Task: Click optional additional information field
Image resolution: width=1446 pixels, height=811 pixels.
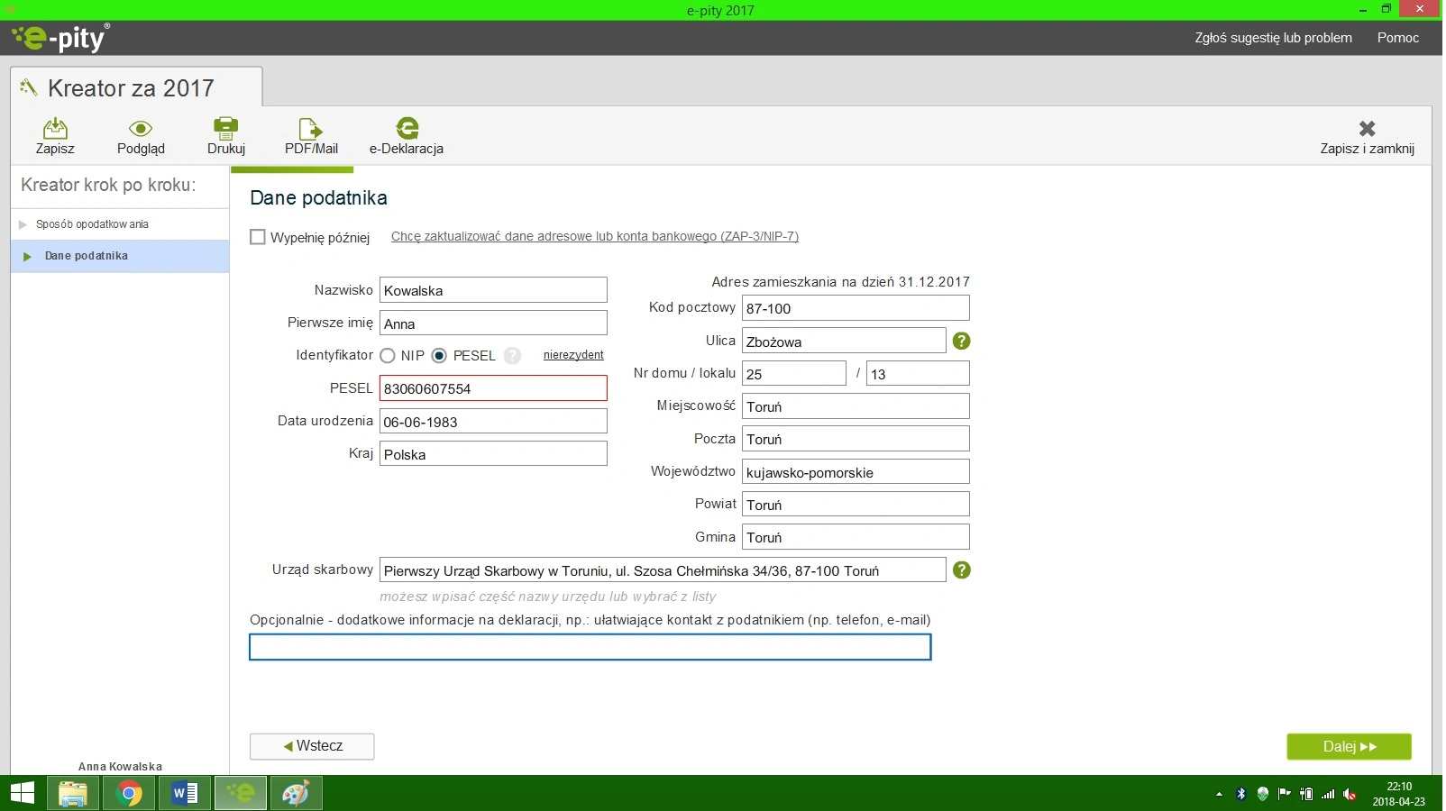Action: coord(590,647)
